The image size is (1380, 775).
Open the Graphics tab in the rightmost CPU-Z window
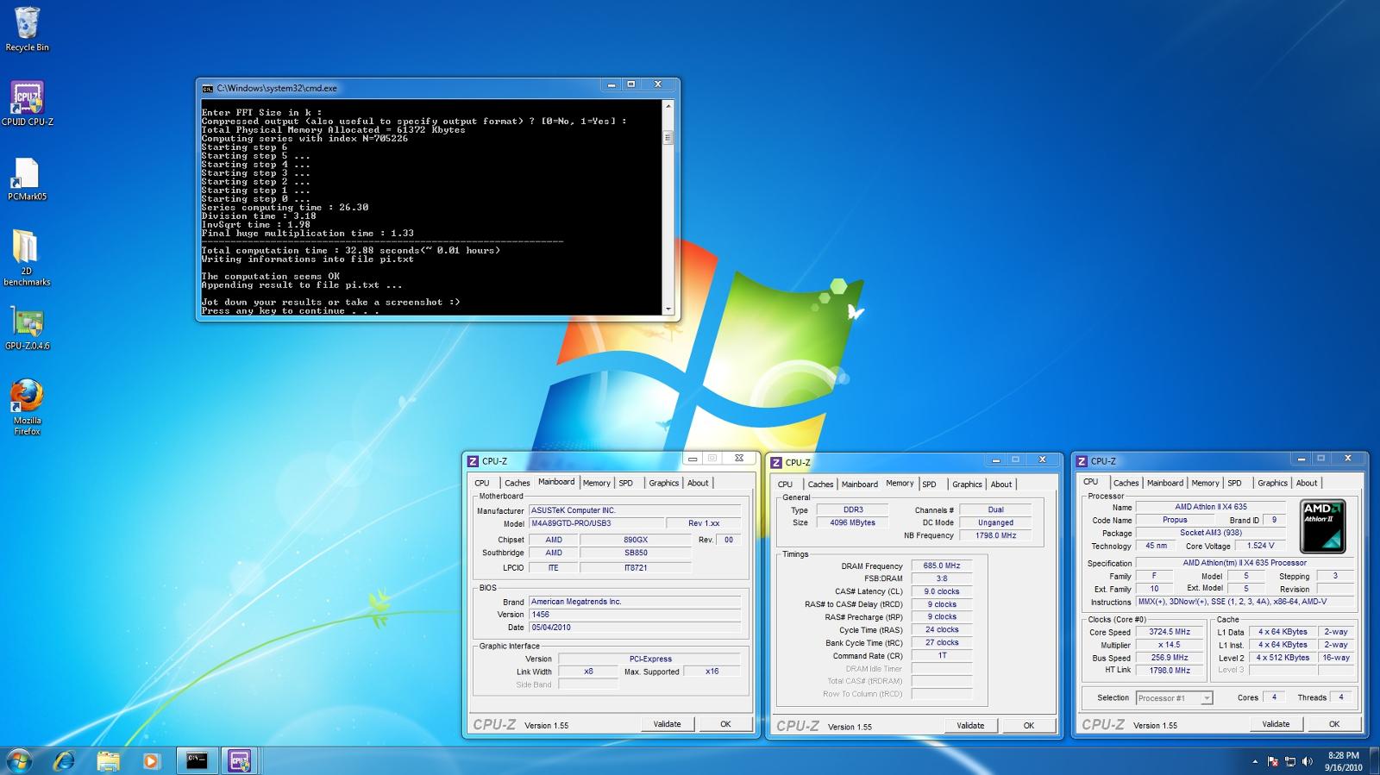pos(1272,483)
